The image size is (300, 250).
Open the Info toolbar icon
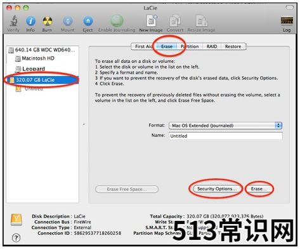[x=30, y=21]
